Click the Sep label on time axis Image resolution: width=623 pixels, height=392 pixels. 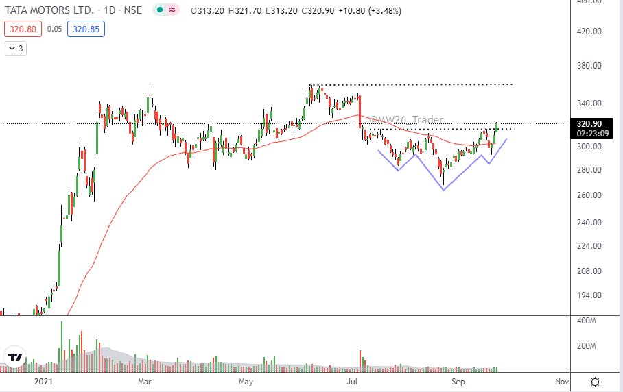458,382
